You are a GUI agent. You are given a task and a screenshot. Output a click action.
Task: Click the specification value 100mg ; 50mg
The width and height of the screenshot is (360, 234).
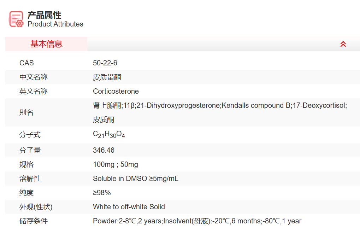point(115,164)
